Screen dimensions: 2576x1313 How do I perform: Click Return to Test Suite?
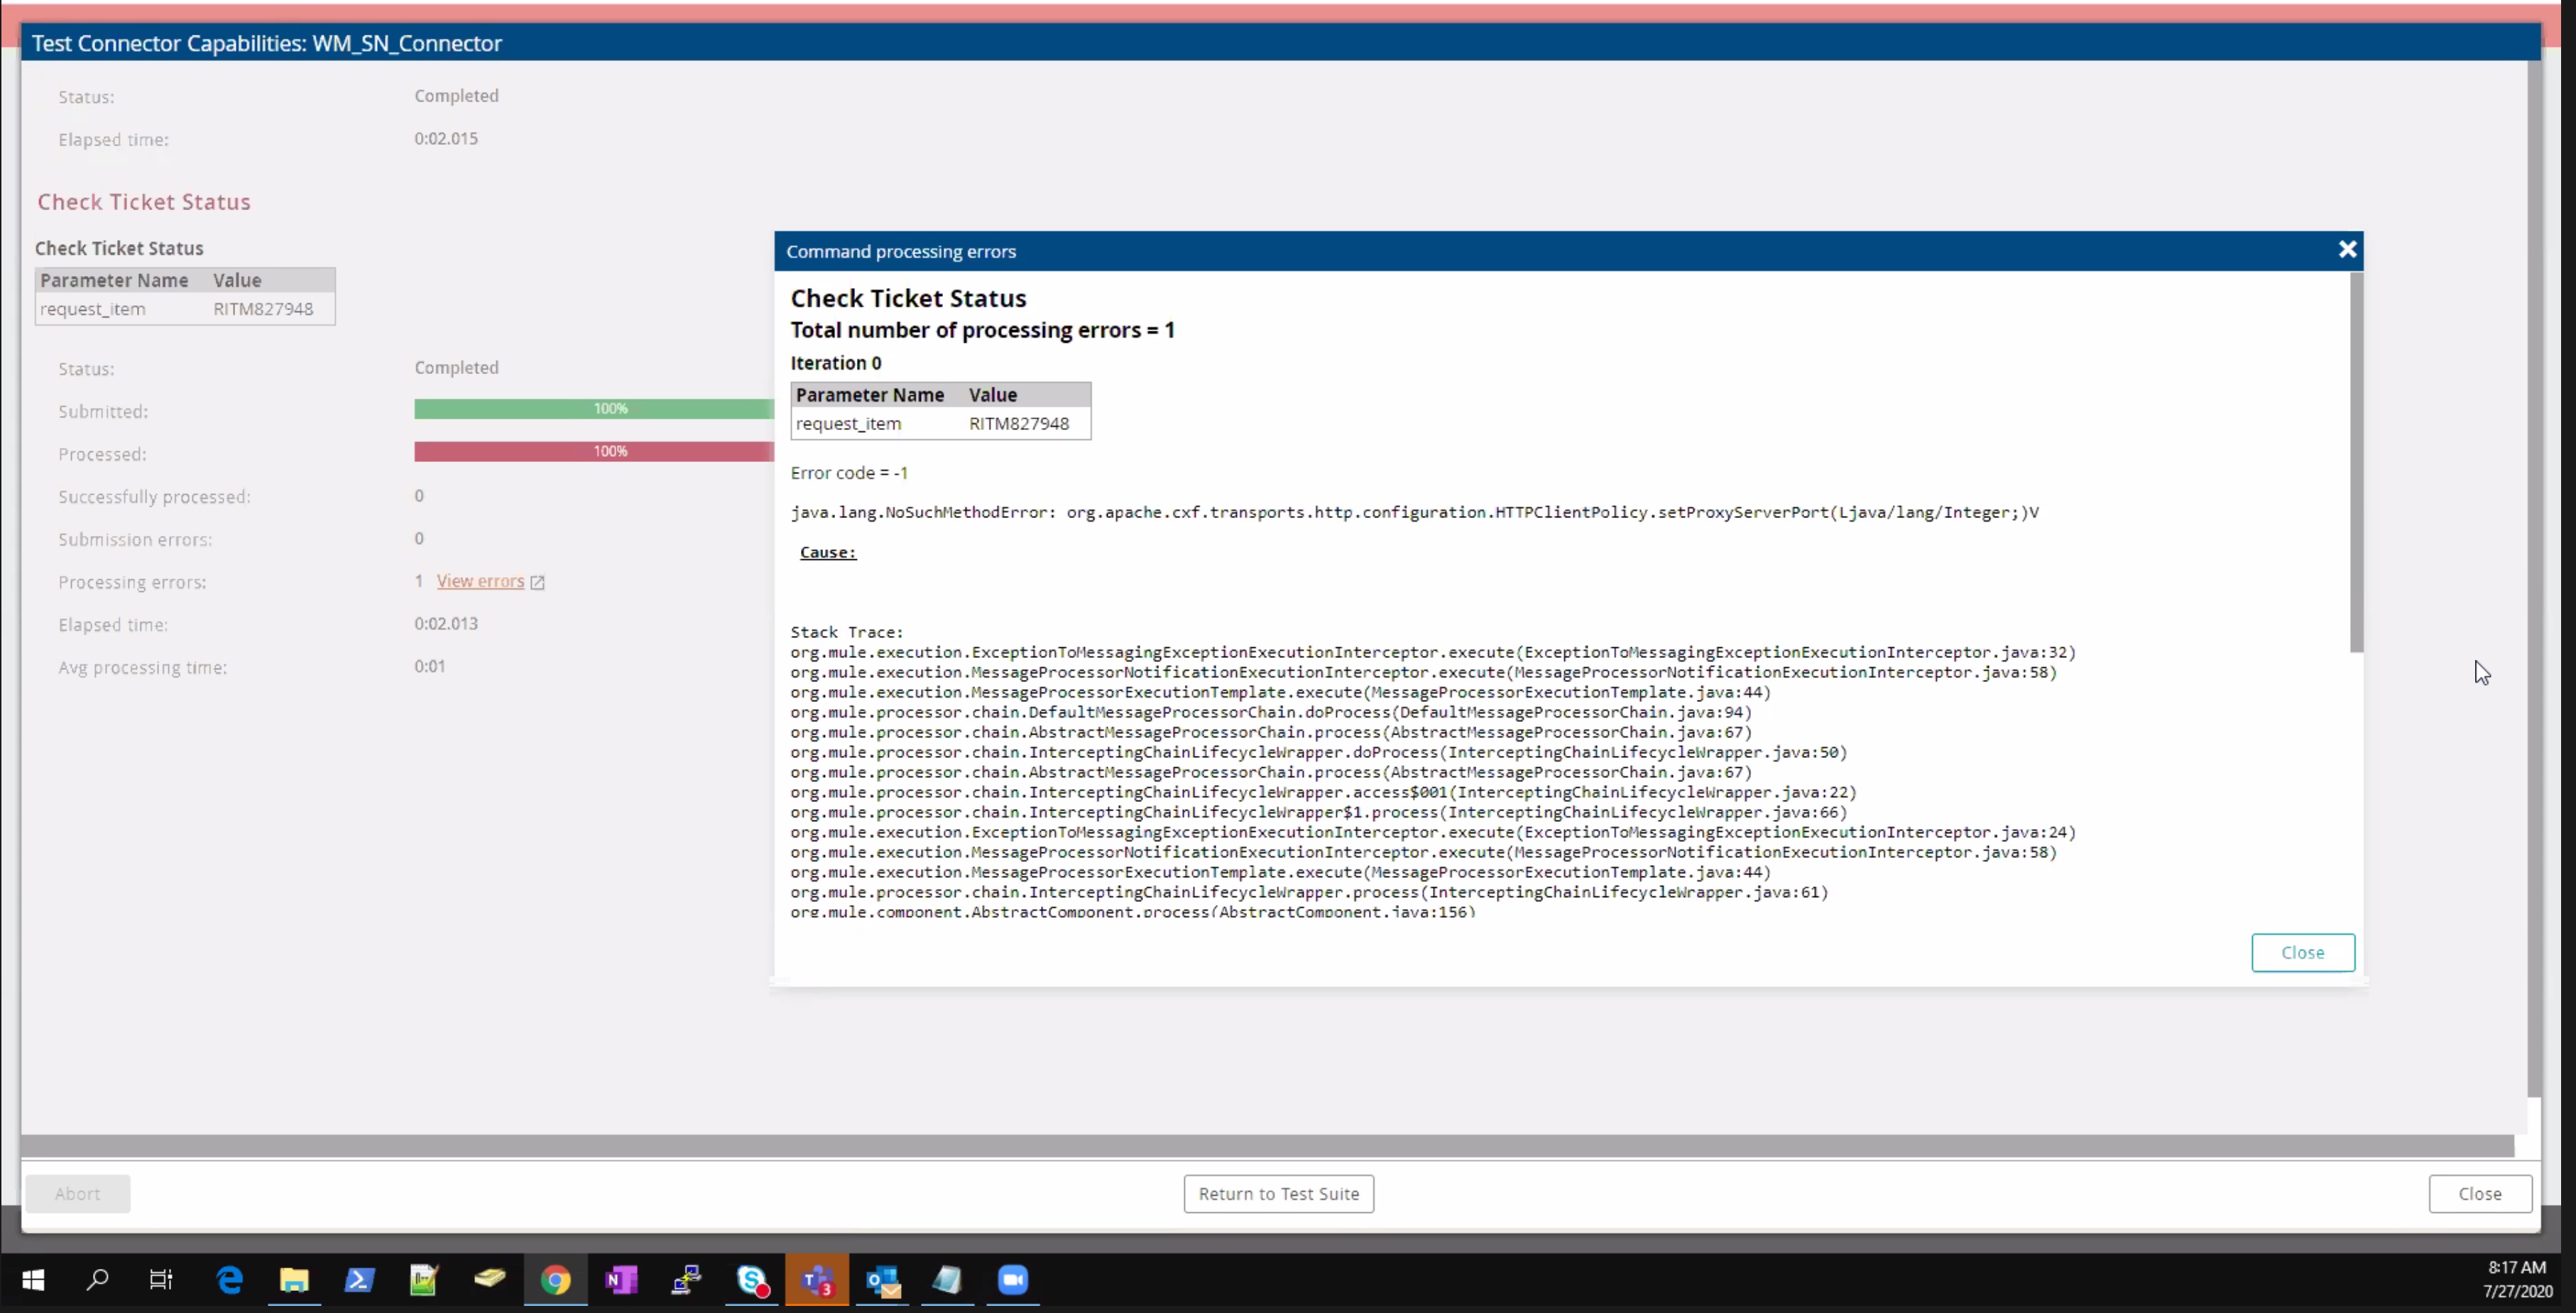click(1278, 1193)
